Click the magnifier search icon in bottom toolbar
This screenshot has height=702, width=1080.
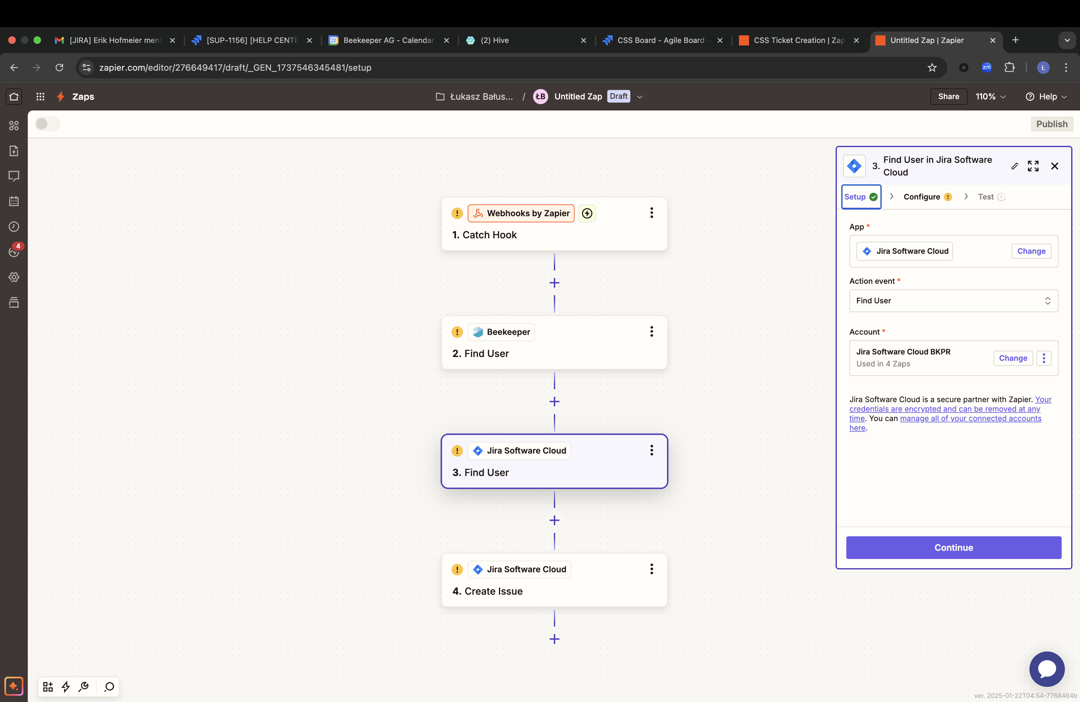109,687
